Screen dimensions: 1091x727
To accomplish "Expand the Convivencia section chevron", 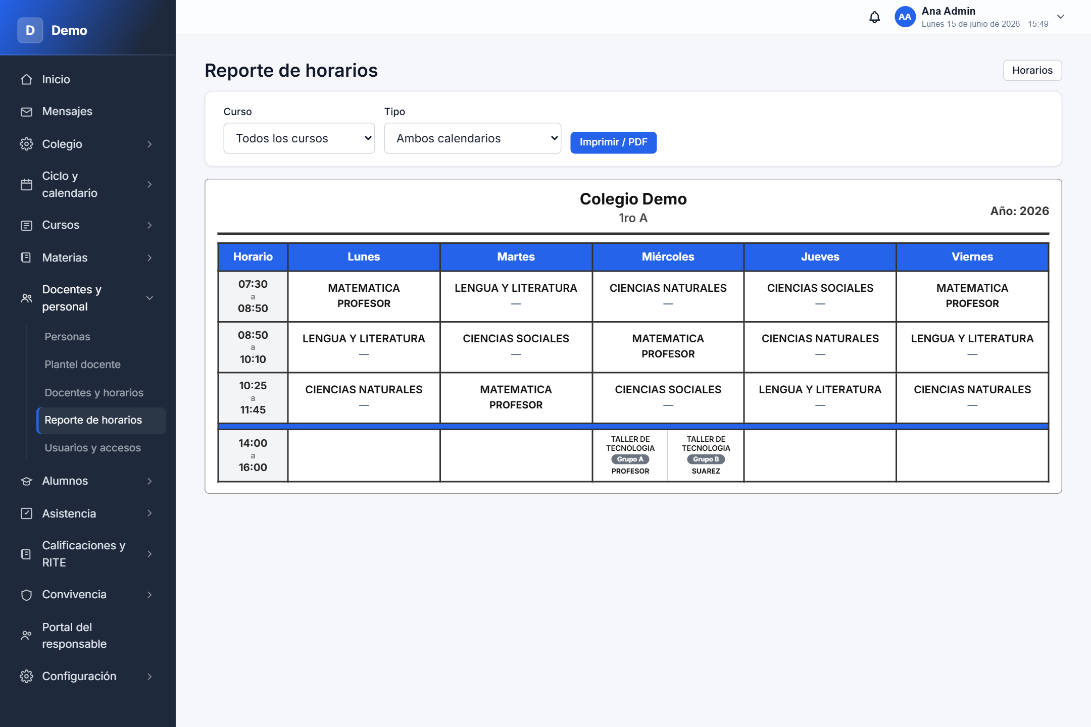I will [x=150, y=595].
